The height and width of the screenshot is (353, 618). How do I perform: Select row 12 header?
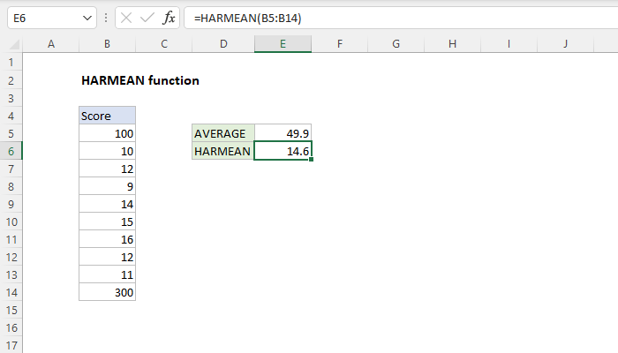[x=11, y=258]
